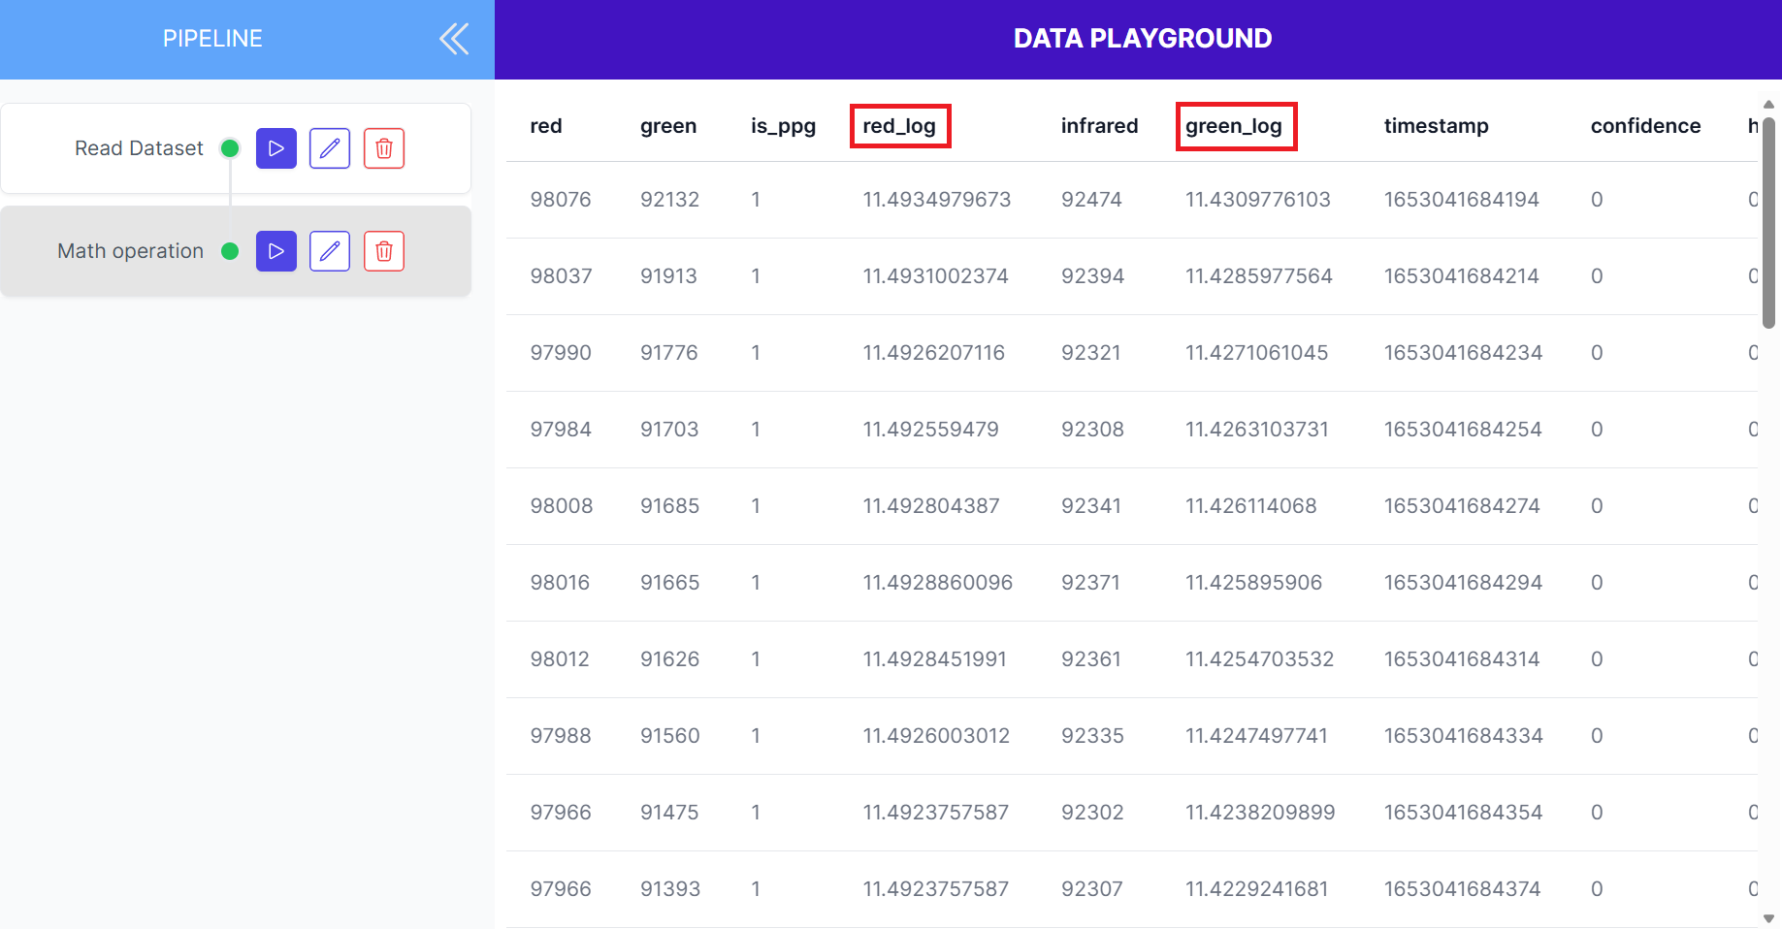Run the Math operation step

point(276,251)
